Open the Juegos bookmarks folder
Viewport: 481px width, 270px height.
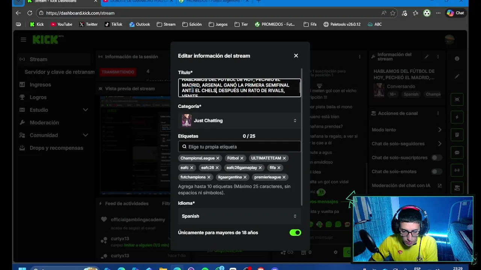pyautogui.click(x=218, y=24)
